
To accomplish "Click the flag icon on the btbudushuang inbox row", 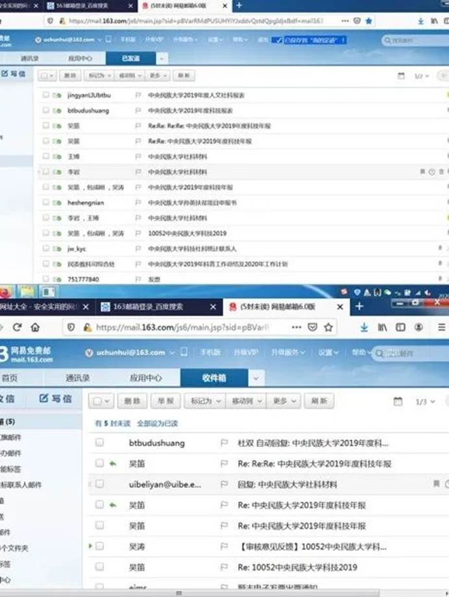I will 224,442.
